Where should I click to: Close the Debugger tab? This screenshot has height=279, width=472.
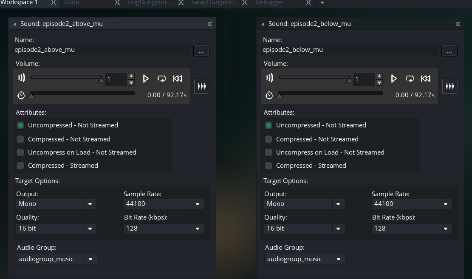pyautogui.click(x=308, y=3)
